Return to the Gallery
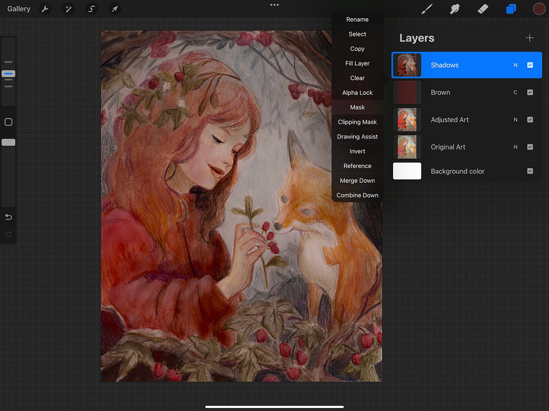This screenshot has height=411, width=549. coord(19,9)
